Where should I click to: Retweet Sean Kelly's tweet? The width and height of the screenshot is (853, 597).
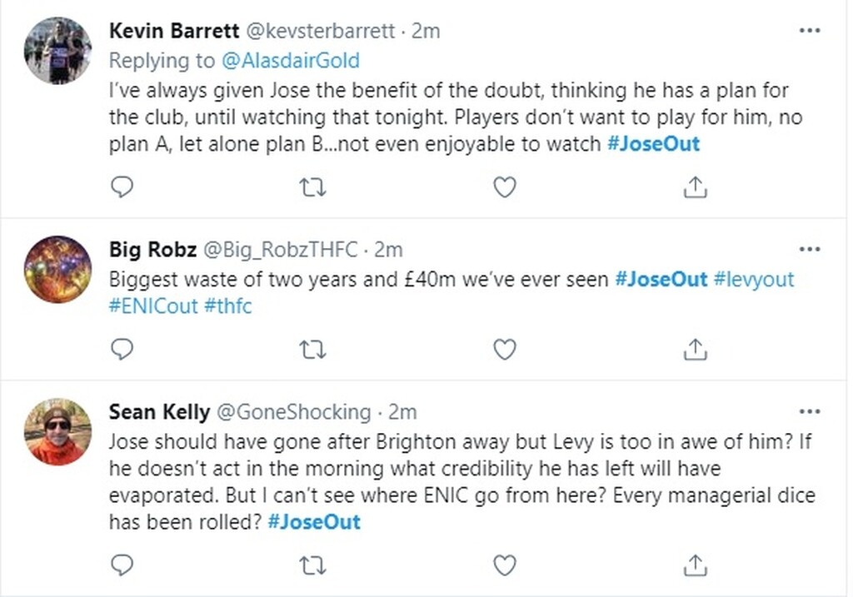[x=312, y=565]
